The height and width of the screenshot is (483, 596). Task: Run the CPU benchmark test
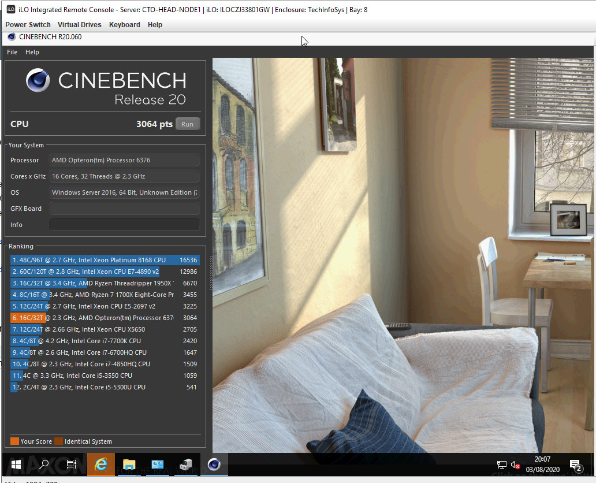[187, 124]
